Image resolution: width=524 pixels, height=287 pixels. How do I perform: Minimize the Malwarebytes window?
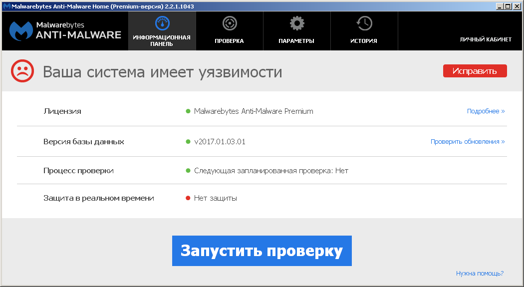tap(500, 6)
